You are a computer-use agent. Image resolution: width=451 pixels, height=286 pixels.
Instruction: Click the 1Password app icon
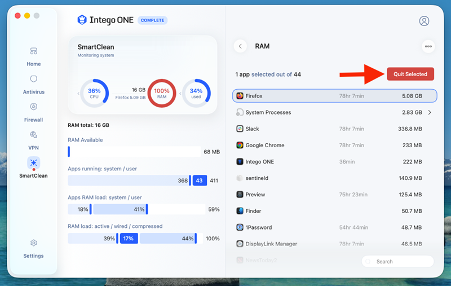point(240,227)
